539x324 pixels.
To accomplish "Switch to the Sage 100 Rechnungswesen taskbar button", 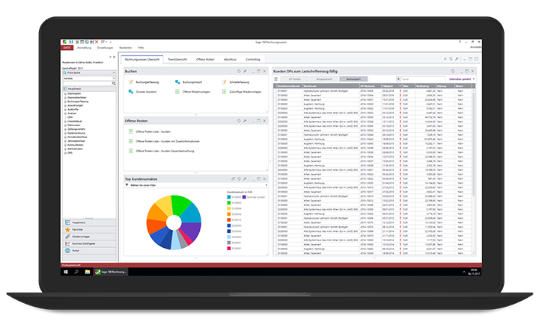I will [111, 272].
